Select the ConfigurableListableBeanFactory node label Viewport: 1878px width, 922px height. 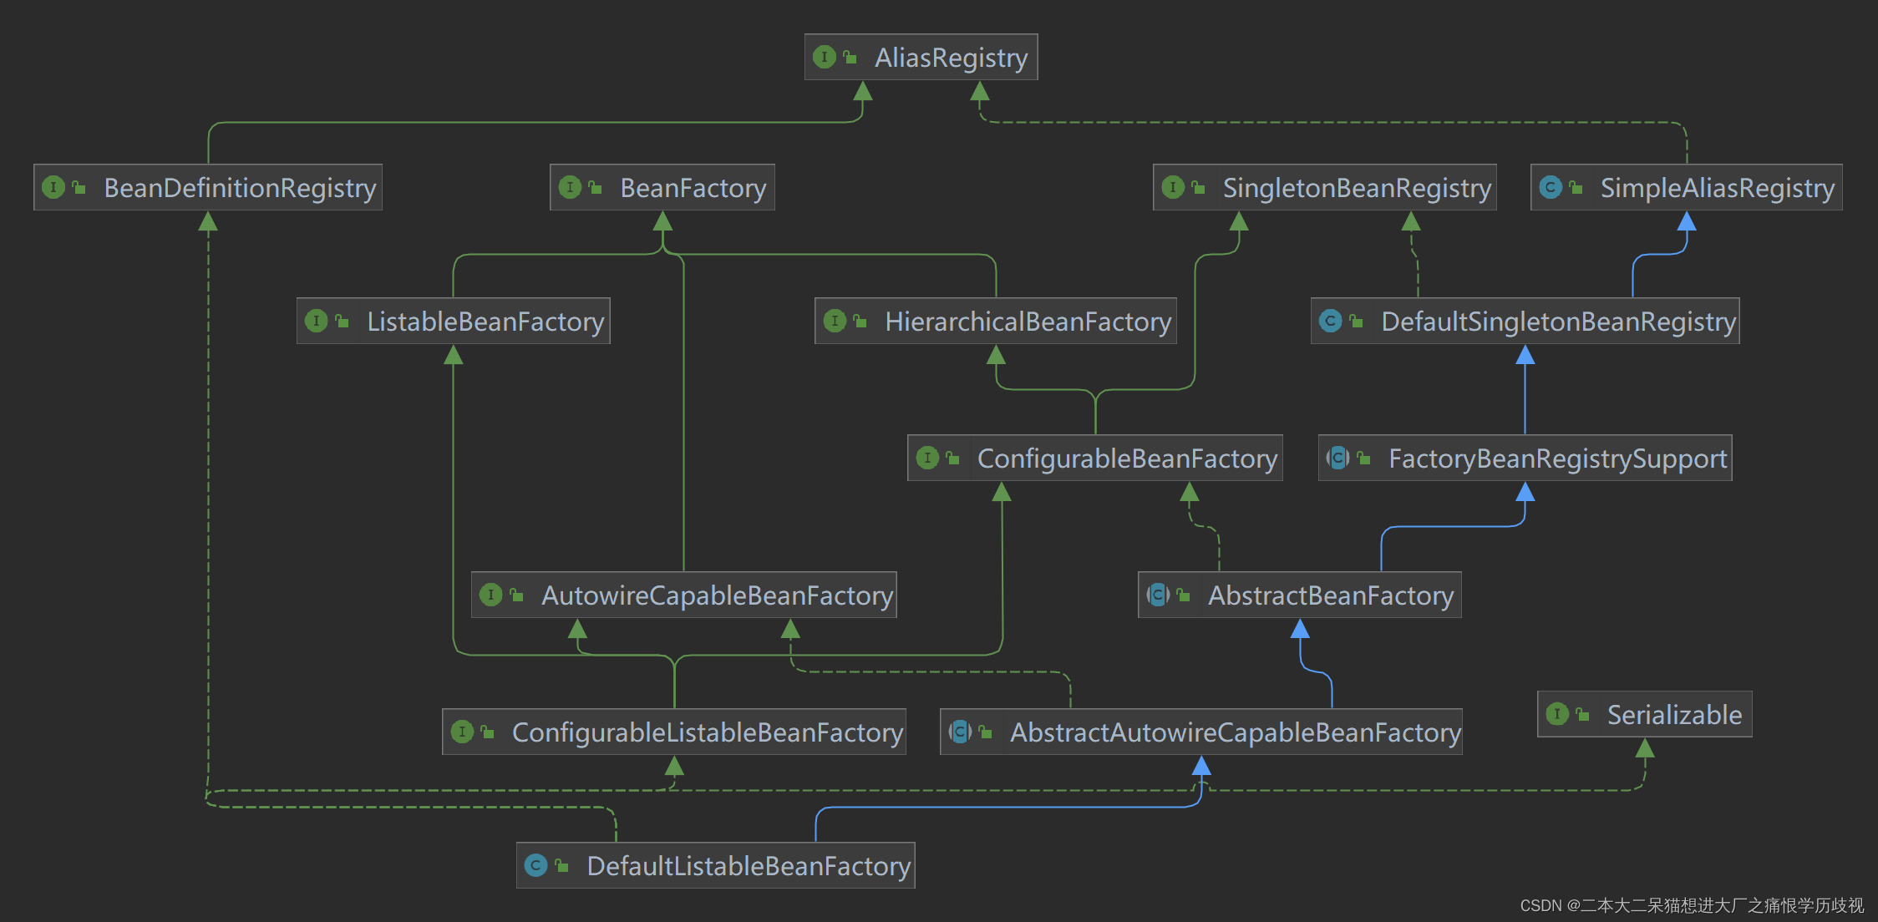tap(708, 732)
